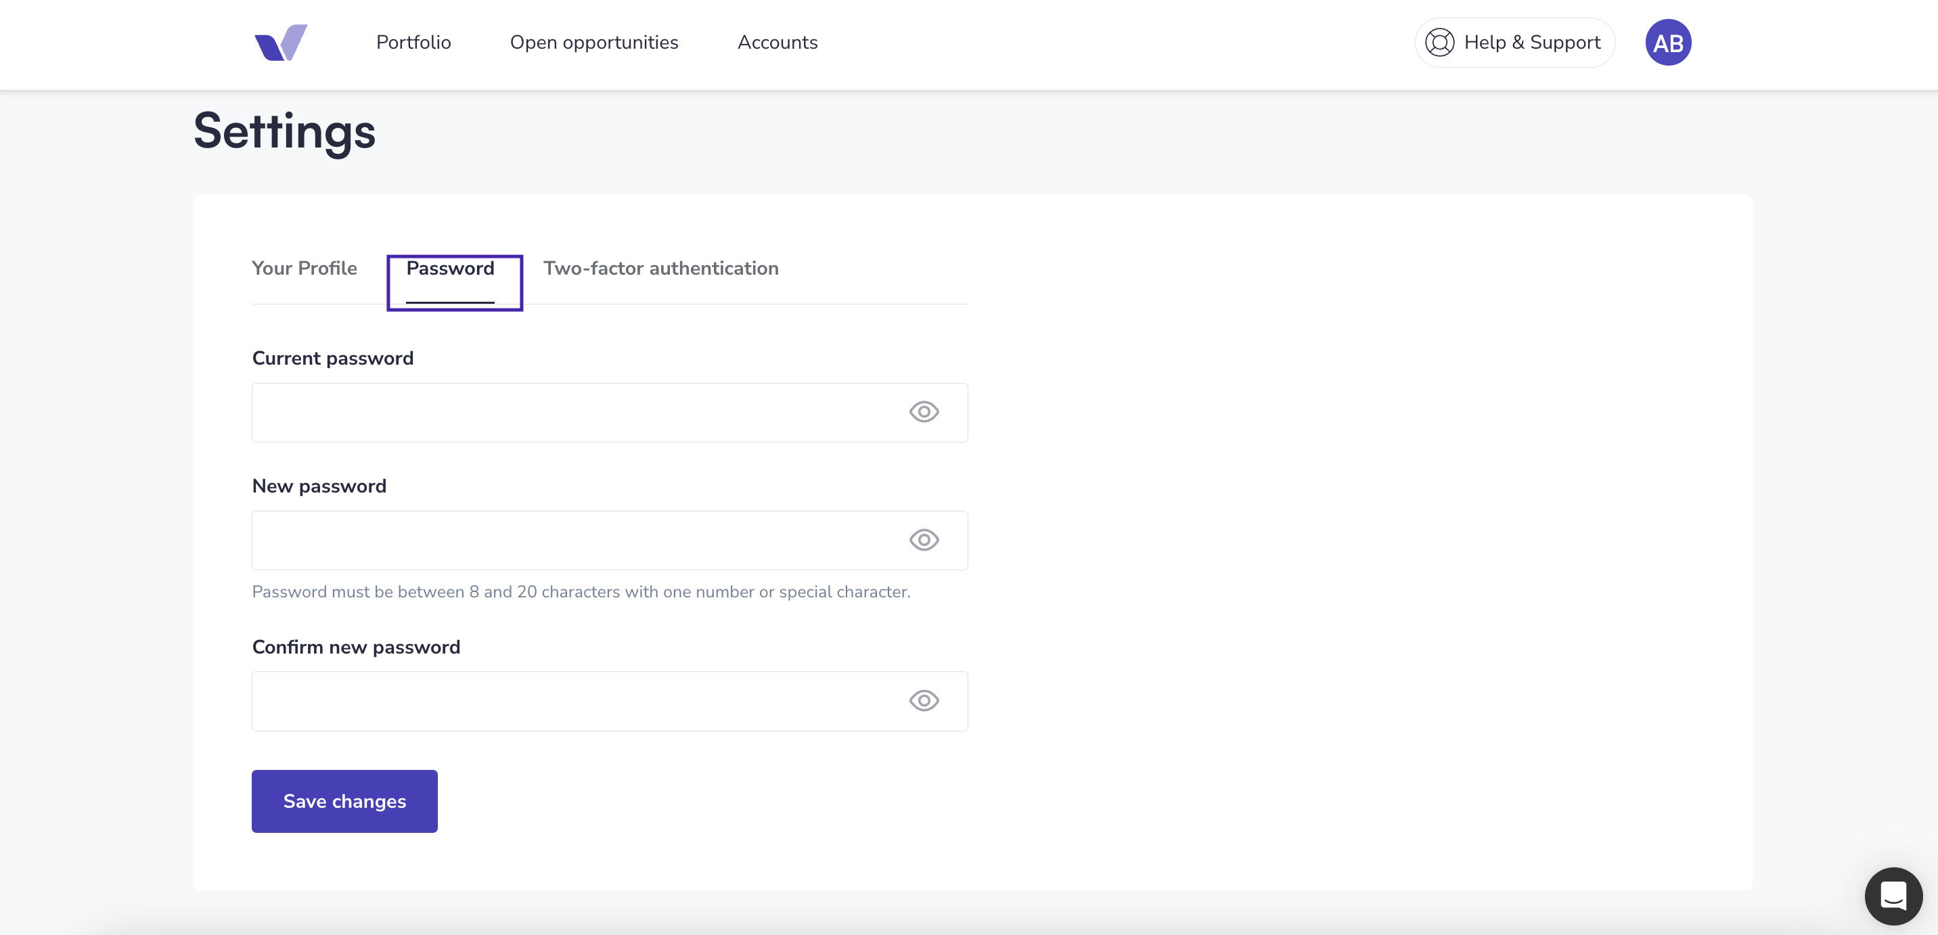
Task: Focus the Current password input
Action: [610, 412]
